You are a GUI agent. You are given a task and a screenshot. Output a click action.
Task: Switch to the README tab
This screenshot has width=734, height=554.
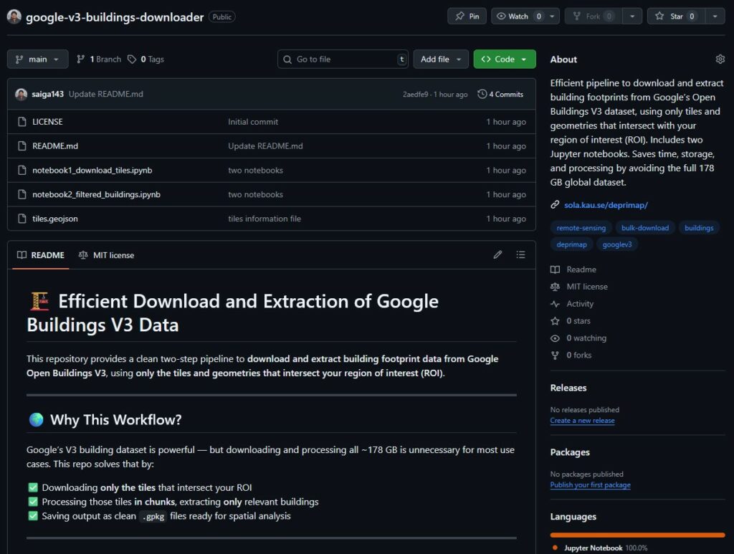41,255
